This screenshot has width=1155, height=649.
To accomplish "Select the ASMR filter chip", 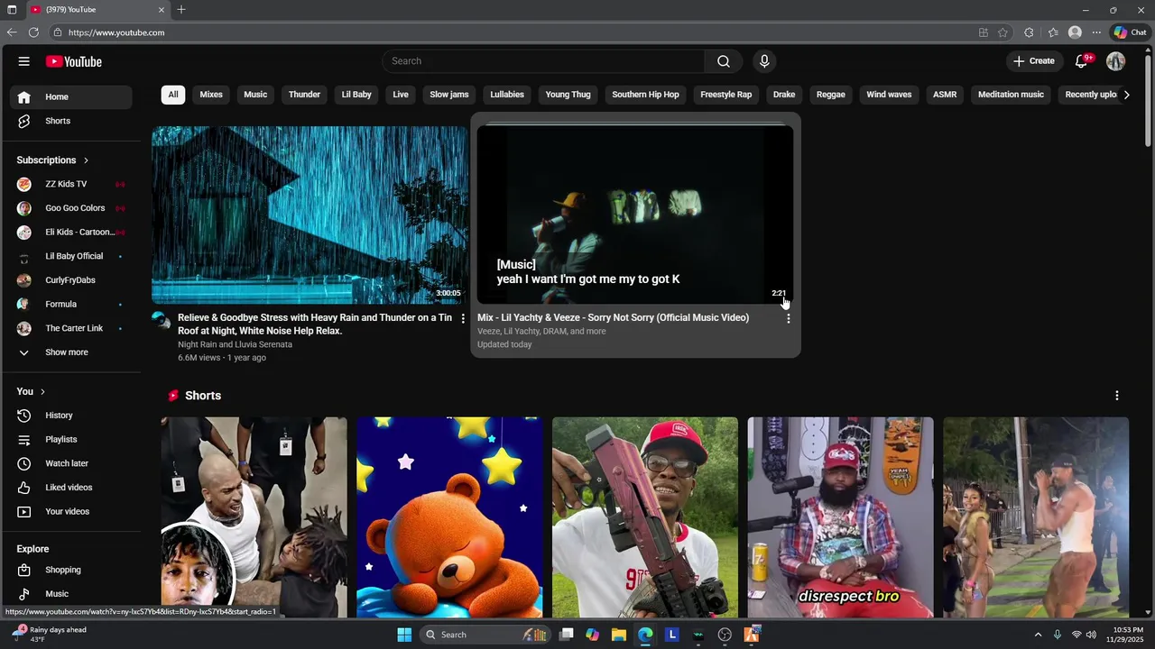I will pyautogui.click(x=945, y=95).
